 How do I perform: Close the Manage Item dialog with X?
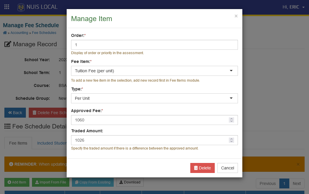236,16
